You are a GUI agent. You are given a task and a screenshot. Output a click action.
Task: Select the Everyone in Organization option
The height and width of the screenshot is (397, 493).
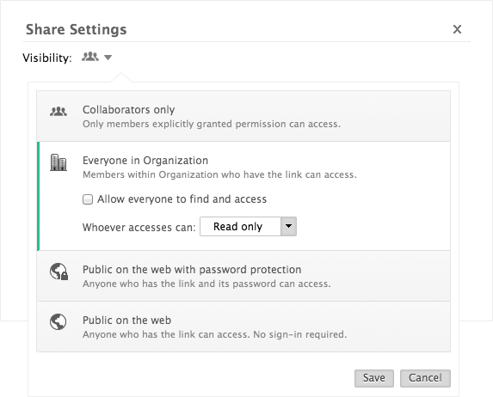pyautogui.click(x=243, y=196)
